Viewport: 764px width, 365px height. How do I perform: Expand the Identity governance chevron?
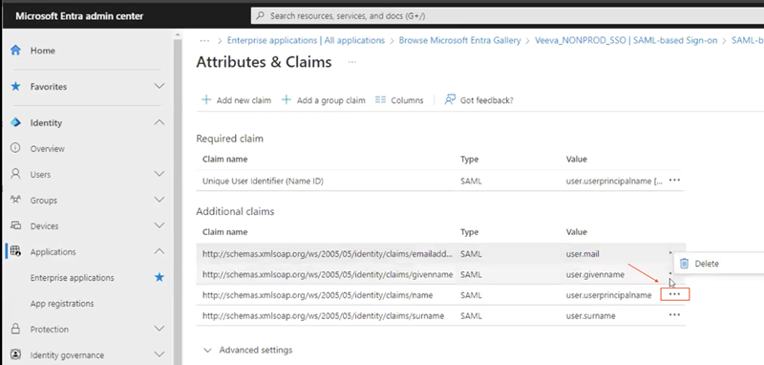(159, 354)
